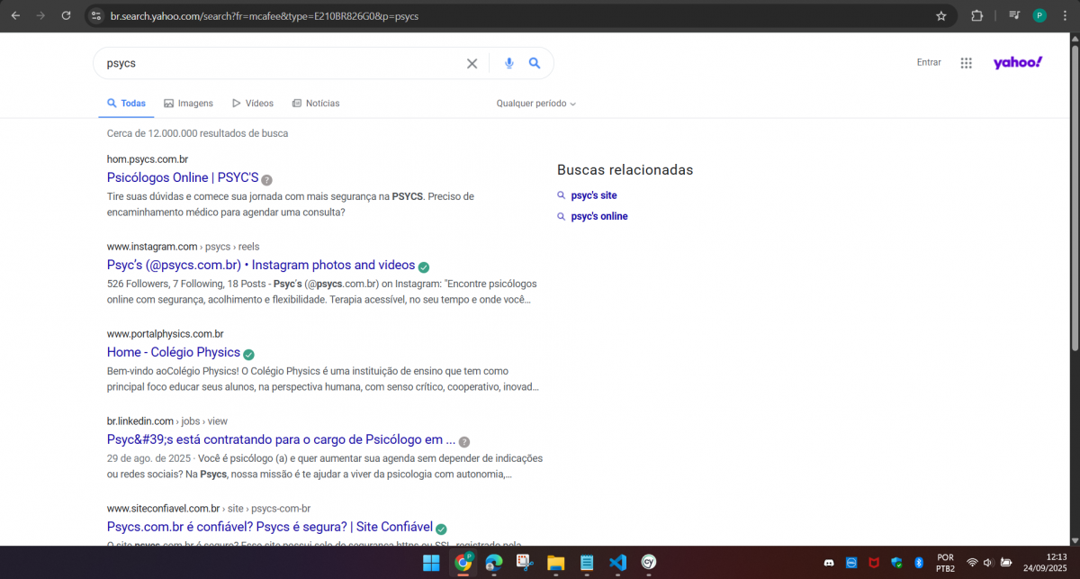This screenshot has width=1080, height=579.
Task: Open the browser extensions puzzle icon
Action: click(x=977, y=15)
